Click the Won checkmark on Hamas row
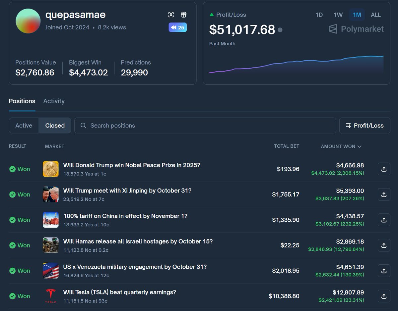This screenshot has height=311, width=398. tap(12, 245)
